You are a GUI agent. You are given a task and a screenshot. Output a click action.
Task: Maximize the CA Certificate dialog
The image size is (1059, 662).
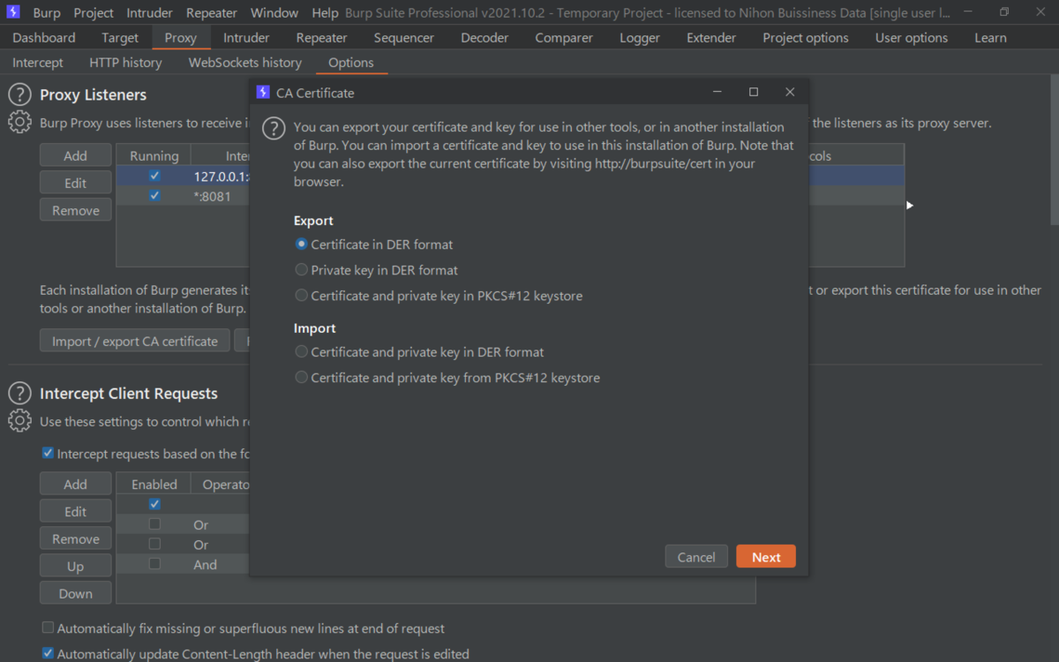click(754, 92)
